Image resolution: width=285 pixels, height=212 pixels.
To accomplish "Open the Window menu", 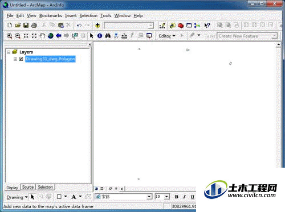I will [x=123, y=16].
